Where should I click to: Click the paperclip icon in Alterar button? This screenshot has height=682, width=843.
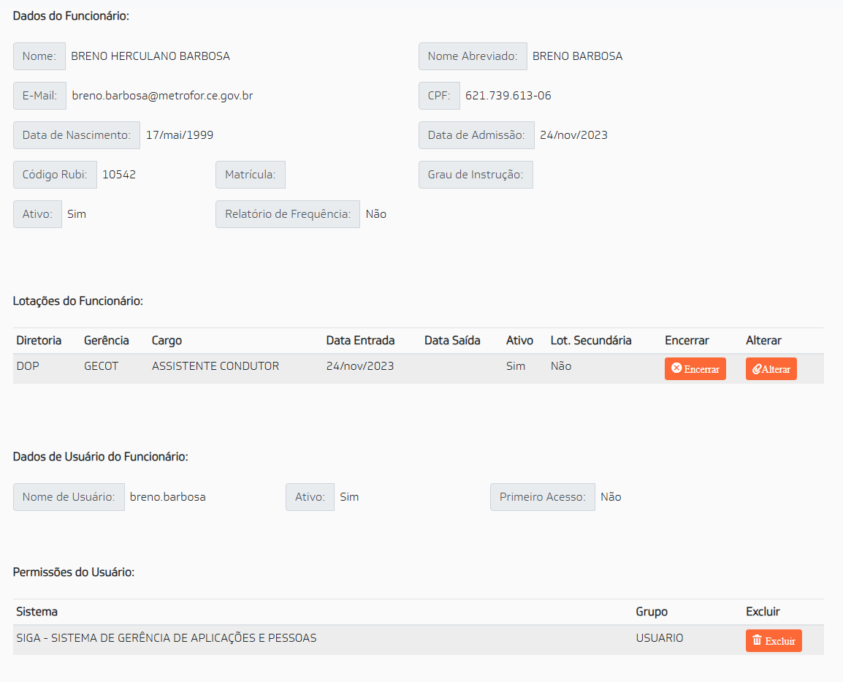point(757,369)
